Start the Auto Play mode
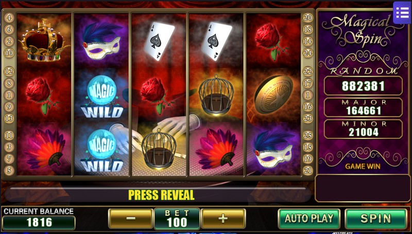 click(x=309, y=219)
